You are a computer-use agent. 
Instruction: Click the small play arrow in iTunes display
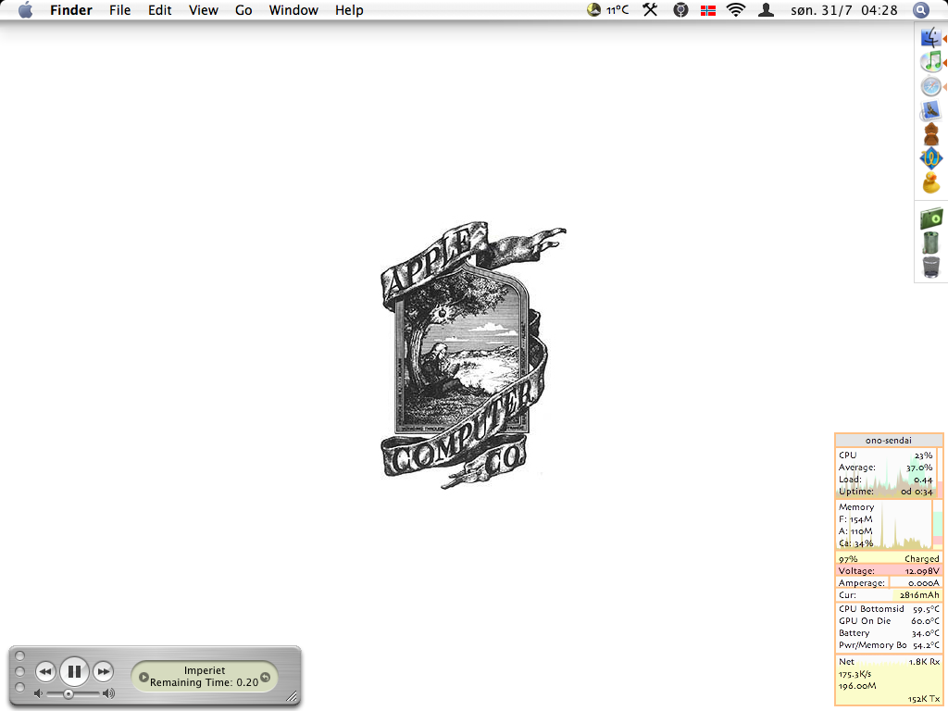pyautogui.click(x=143, y=677)
